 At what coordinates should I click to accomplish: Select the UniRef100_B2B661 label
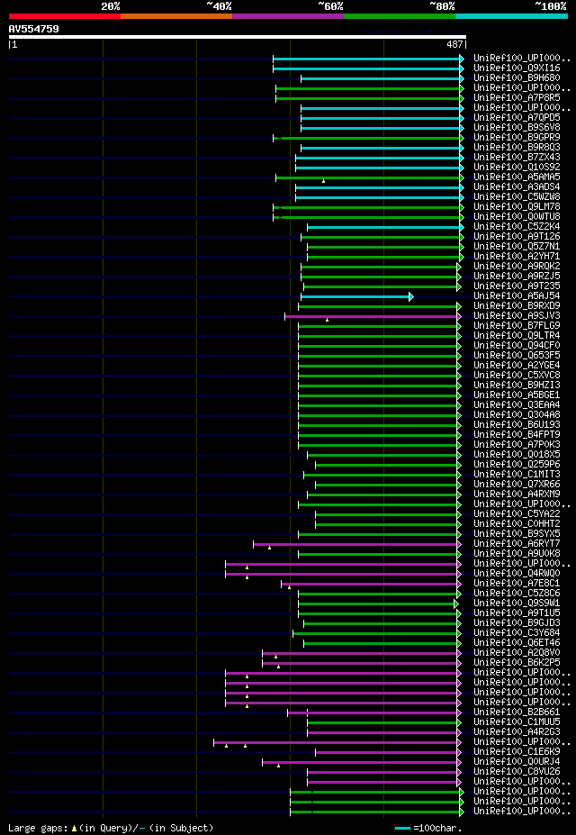pos(517,711)
